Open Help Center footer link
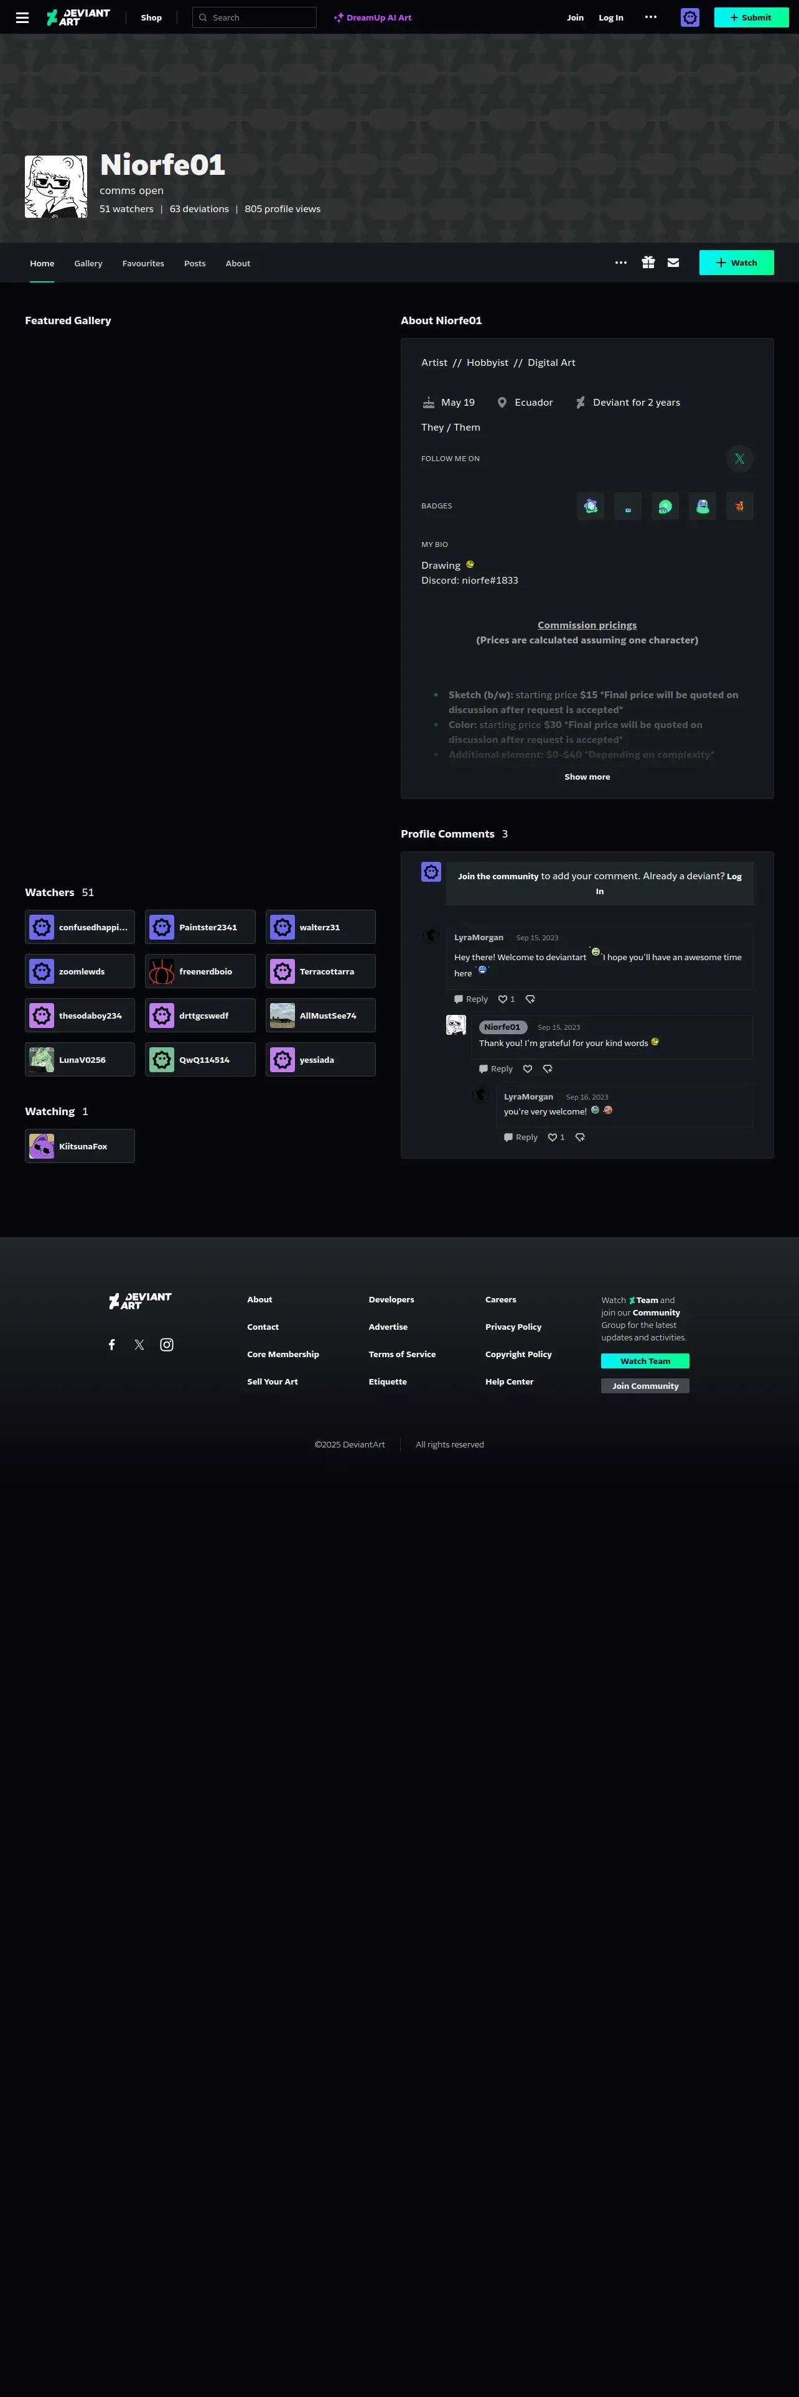Image resolution: width=799 pixels, height=2397 pixels. (x=510, y=1382)
